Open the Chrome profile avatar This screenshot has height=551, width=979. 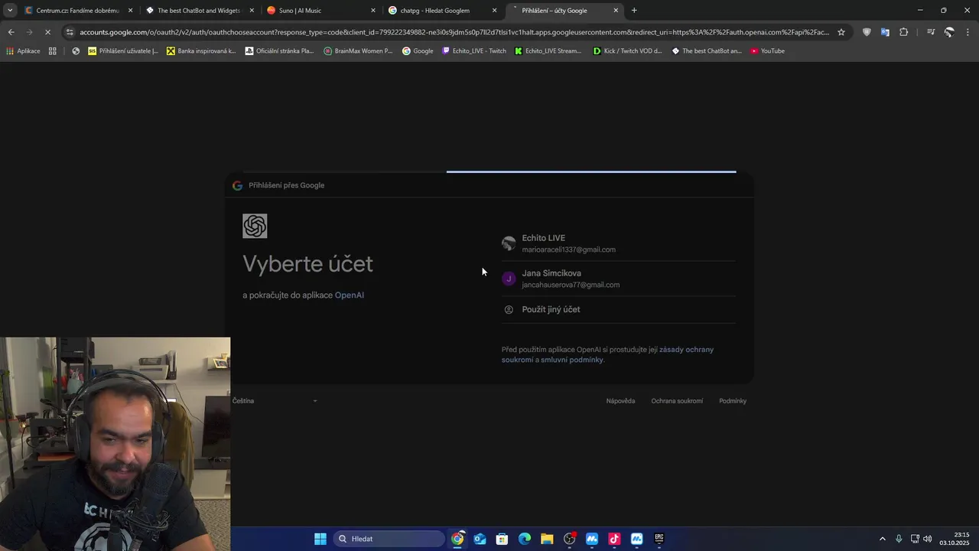(x=949, y=32)
